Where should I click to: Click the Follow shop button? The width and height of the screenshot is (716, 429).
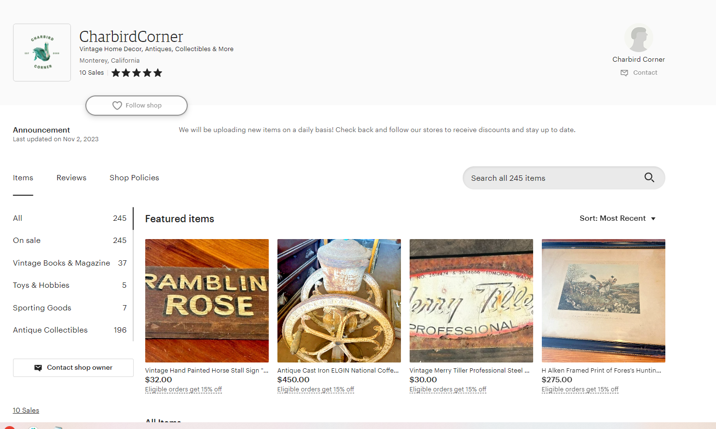[137, 106]
